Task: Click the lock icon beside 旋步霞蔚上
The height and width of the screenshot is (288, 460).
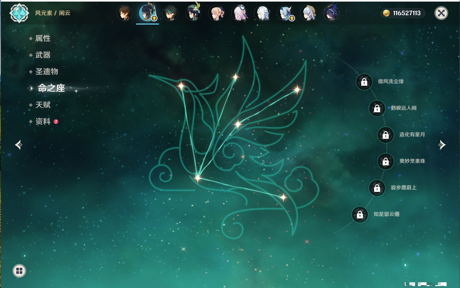Action: tap(377, 188)
